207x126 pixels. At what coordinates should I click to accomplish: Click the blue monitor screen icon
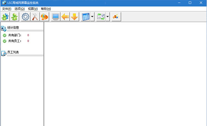[x=56, y=17]
